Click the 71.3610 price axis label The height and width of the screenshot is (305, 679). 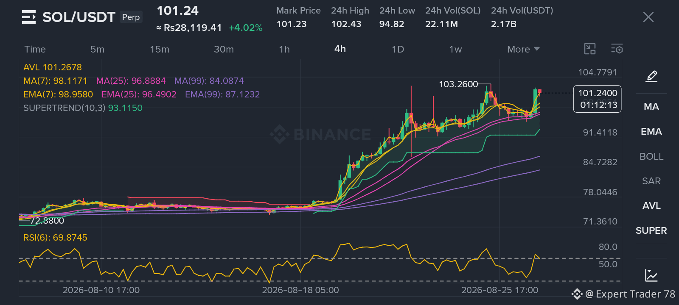coord(600,222)
